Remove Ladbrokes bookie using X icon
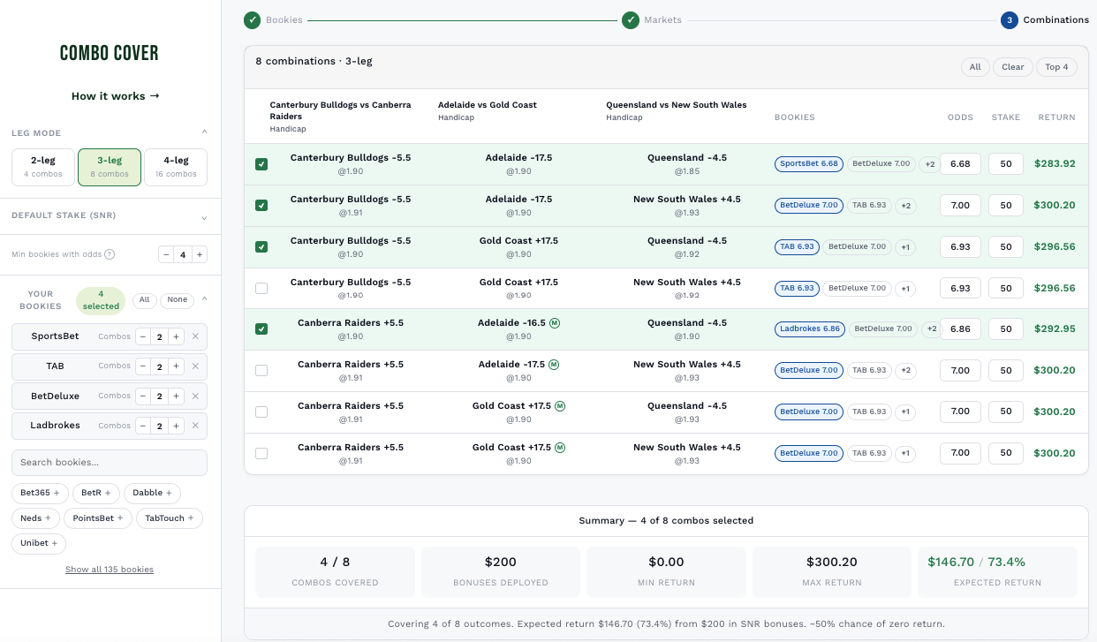Screen dimensions: 1097x642 pos(195,426)
